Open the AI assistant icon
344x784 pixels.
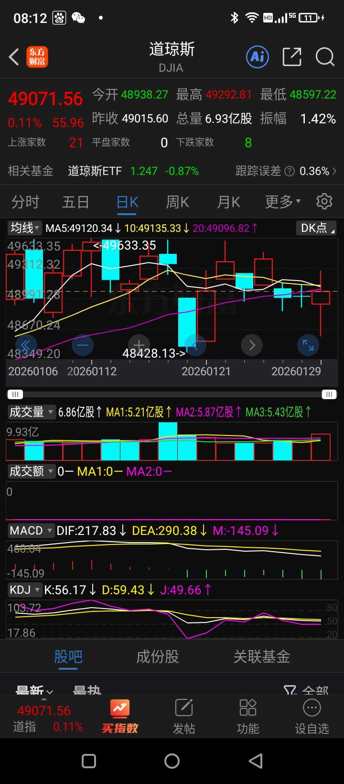258,57
